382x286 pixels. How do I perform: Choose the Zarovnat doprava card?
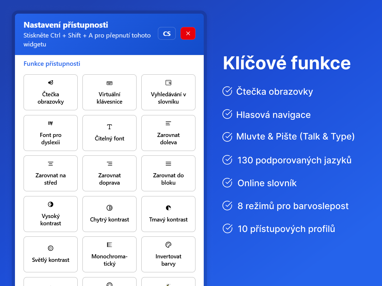point(110,173)
